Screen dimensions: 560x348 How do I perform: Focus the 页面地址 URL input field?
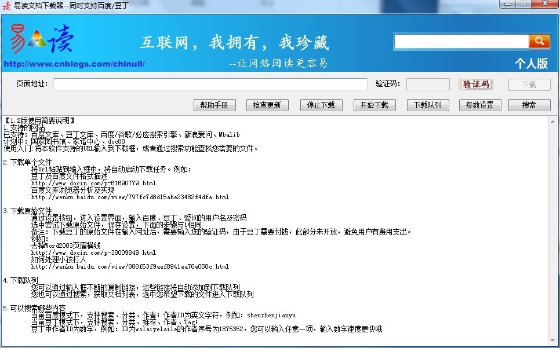(210, 85)
